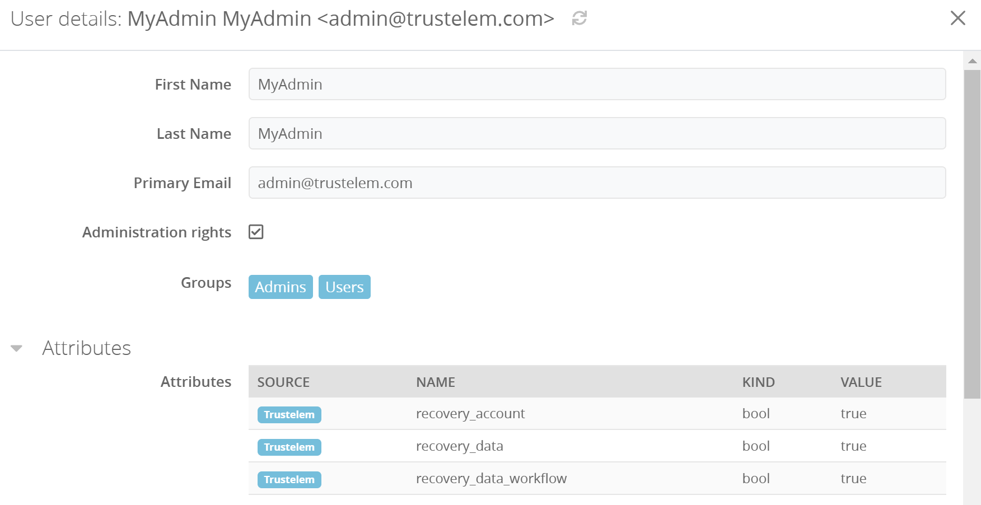Select the Users group tag
981x505 pixels.
[344, 287]
